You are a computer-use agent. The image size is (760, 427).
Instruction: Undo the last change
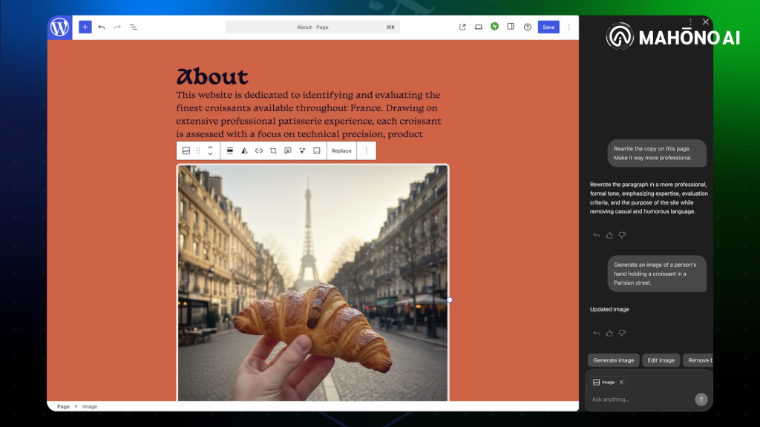tap(101, 27)
